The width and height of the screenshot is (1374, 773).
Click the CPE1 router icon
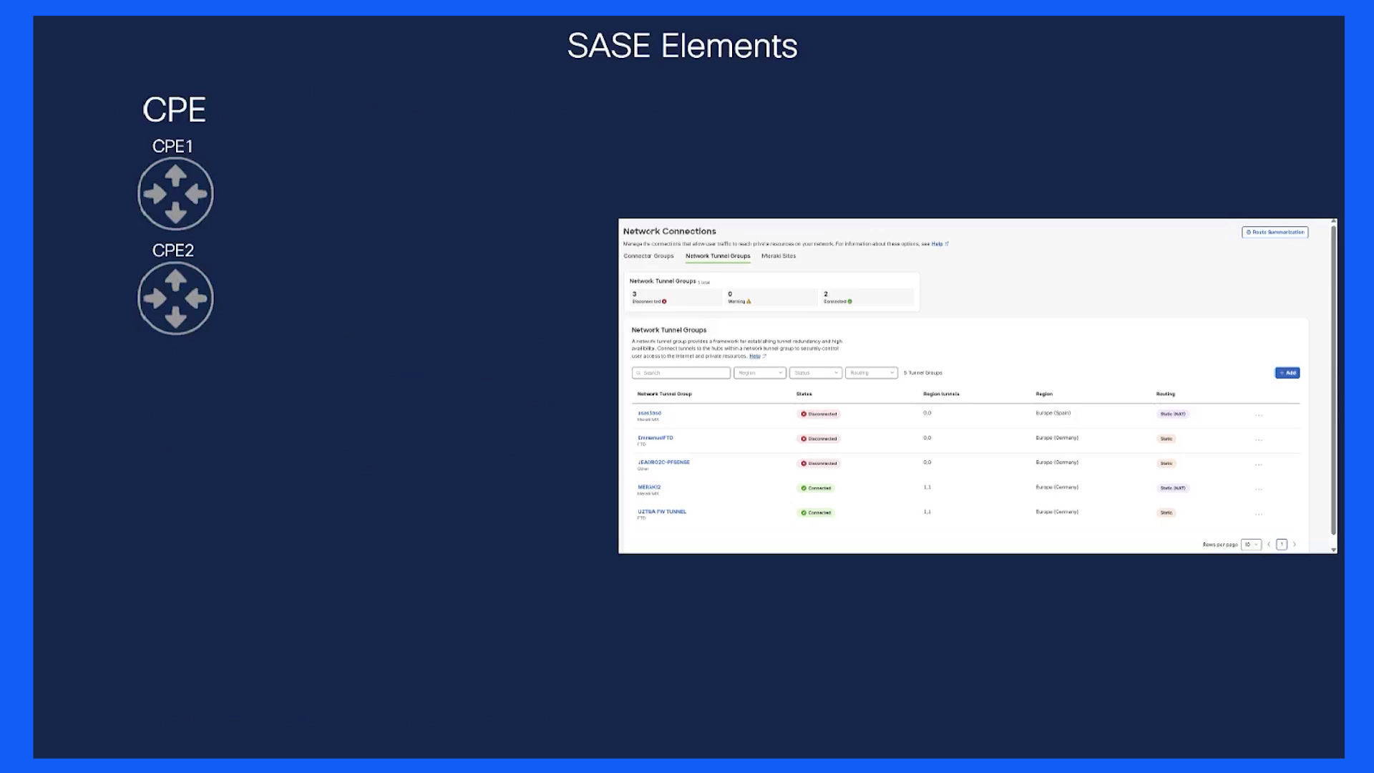tap(175, 194)
